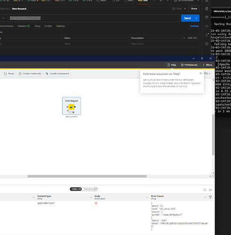231x235 pixels.
Task: Open the documentation icon in Postman sidebar
Action: (207, 8)
